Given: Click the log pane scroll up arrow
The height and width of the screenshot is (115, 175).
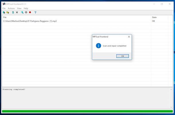Looking at the screenshot, I should (x=171, y=89).
